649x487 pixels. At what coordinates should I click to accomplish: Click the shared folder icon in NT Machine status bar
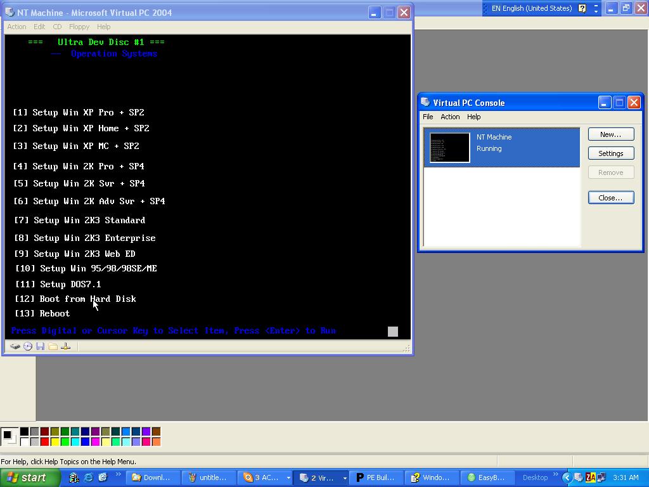point(53,346)
